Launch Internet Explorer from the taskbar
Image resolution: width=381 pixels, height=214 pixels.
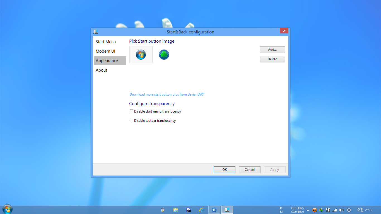coord(201,210)
